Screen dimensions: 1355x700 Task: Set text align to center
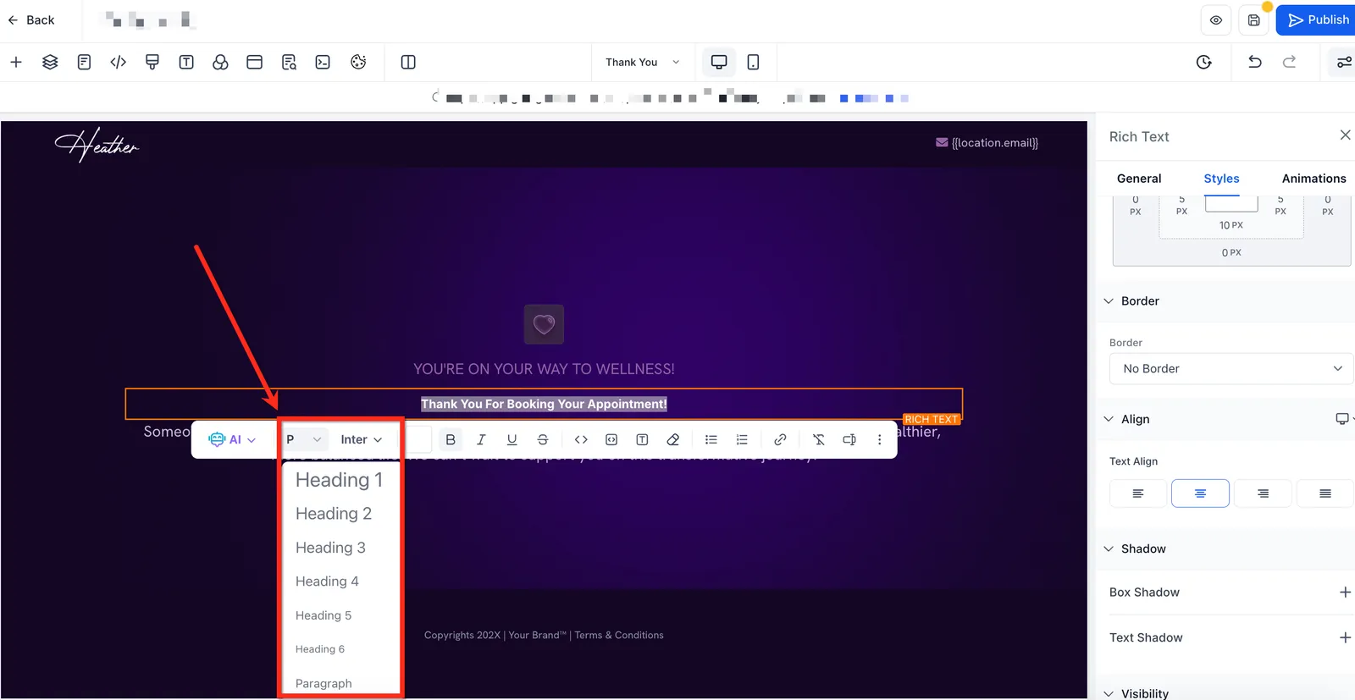tap(1200, 493)
